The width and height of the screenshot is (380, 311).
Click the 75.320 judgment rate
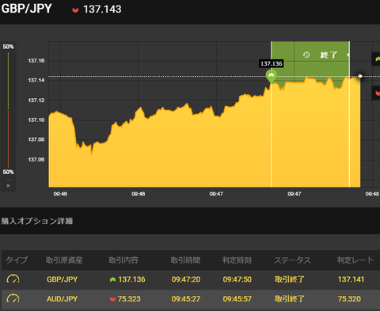(x=349, y=299)
